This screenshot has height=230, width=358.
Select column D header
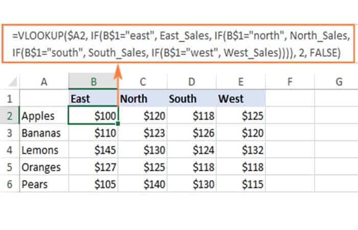192,81
